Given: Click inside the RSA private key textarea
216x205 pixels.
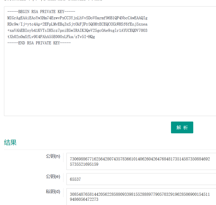Looking at the screenshot, I should [x=107, y=75].
